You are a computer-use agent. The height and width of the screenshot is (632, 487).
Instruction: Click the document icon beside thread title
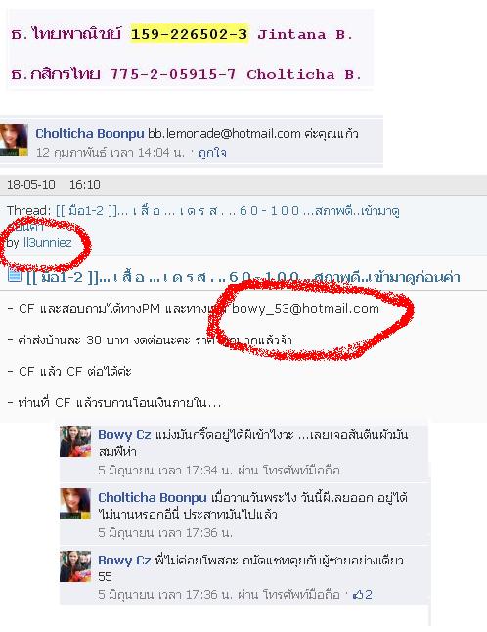(x=15, y=274)
